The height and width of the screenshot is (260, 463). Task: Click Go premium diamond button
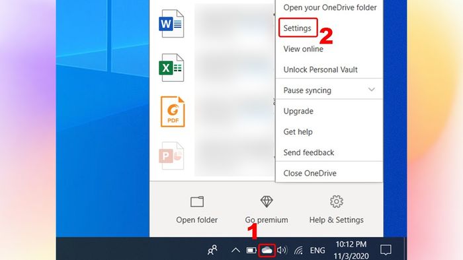coord(267,210)
